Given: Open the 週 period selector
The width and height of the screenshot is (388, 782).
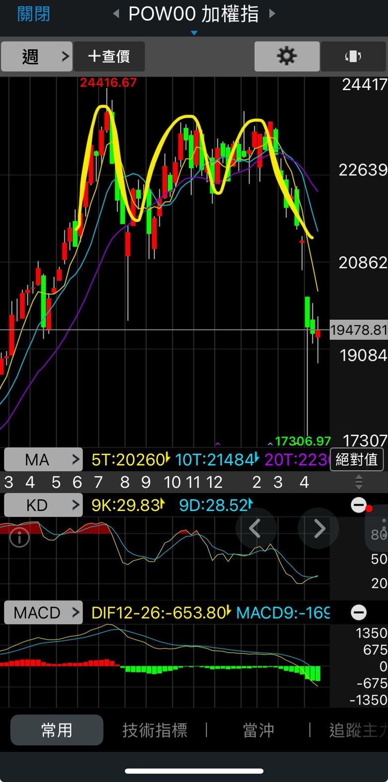Looking at the screenshot, I should click(37, 56).
